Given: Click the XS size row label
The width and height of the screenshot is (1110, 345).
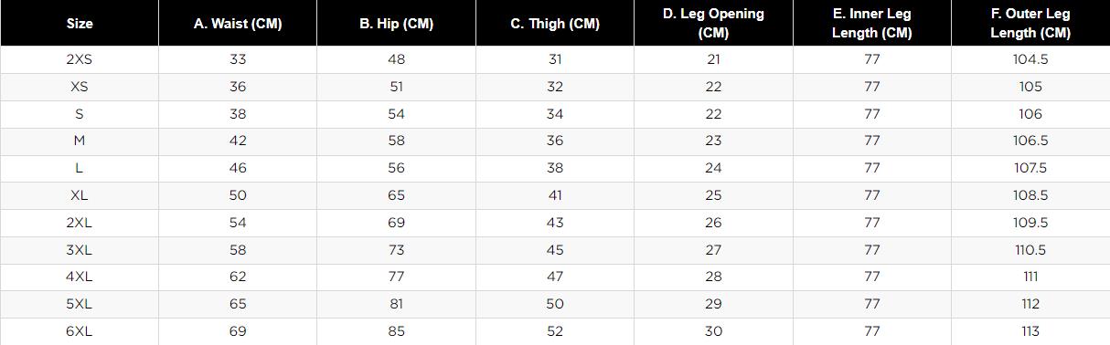Looking at the screenshot, I should point(80,87).
